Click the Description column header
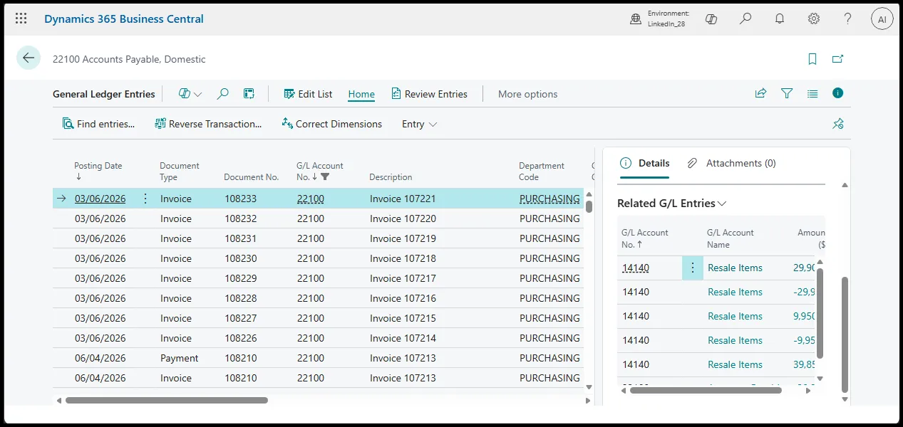Image resolution: width=903 pixels, height=427 pixels. pyautogui.click(x=391, y=177)
